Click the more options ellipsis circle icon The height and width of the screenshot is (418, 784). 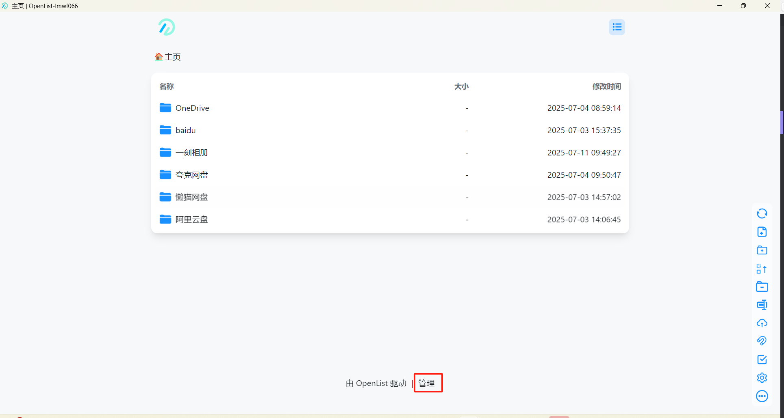[x=762, y=396]
